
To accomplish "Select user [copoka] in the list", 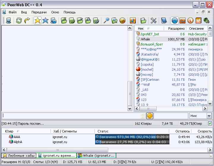I will (172, 64).
